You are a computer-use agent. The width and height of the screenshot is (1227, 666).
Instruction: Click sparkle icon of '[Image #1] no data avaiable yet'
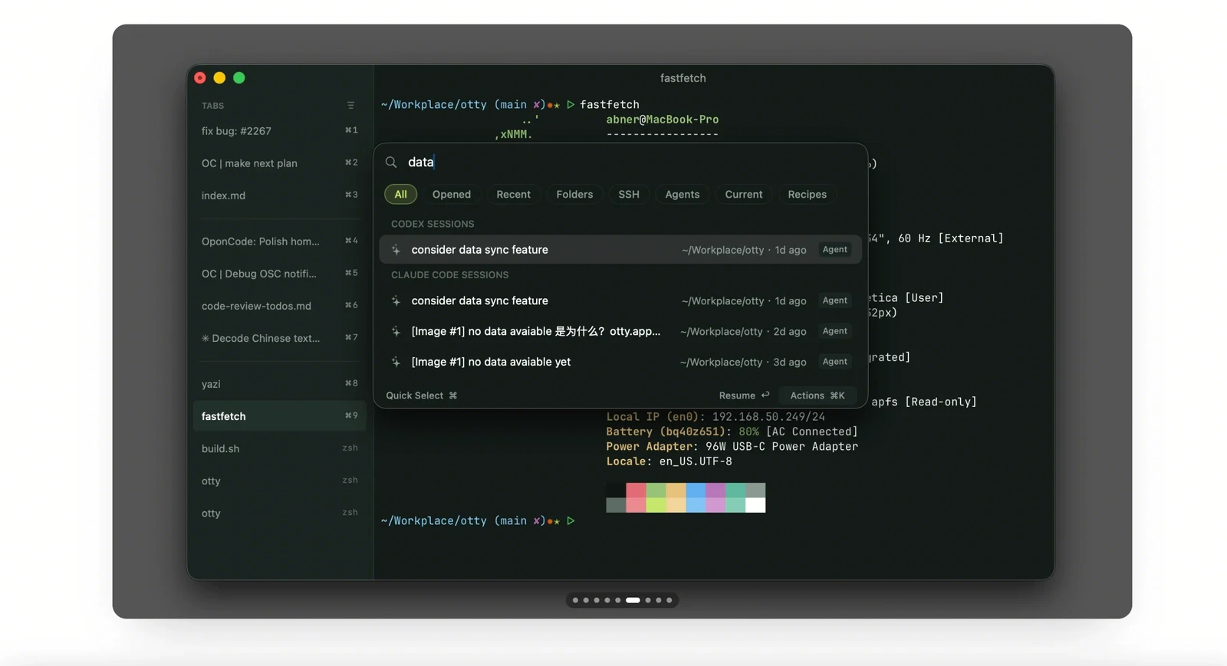[x=396, y=362]
